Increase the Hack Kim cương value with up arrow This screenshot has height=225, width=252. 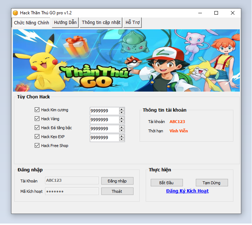(x=122, y=109)
